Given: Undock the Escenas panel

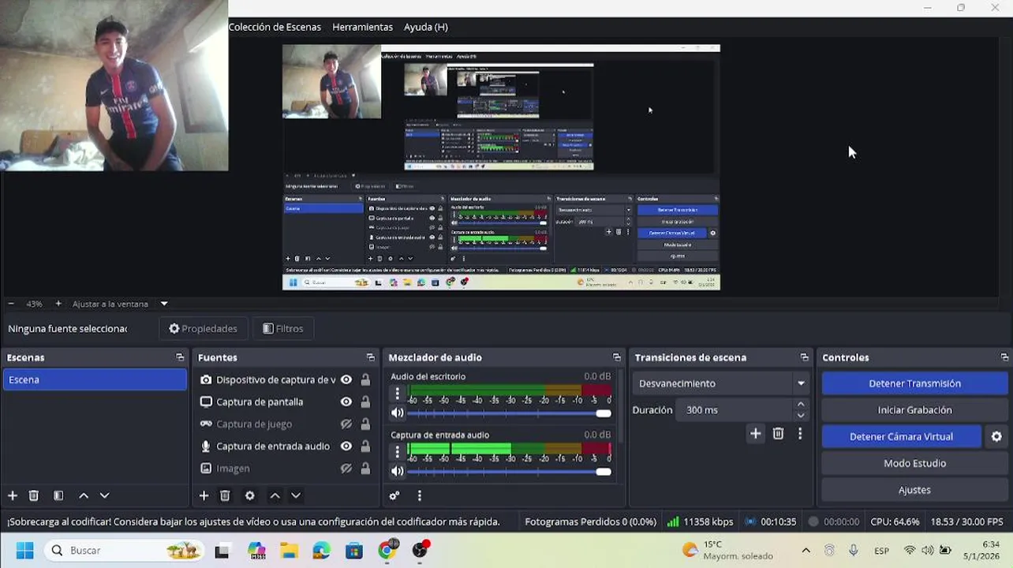Looking at the screenshot, I should click(x=180, y=357).
